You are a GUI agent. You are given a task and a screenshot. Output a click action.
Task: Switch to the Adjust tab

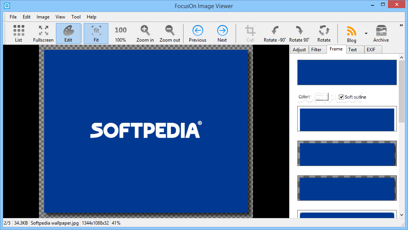[299, 50]
